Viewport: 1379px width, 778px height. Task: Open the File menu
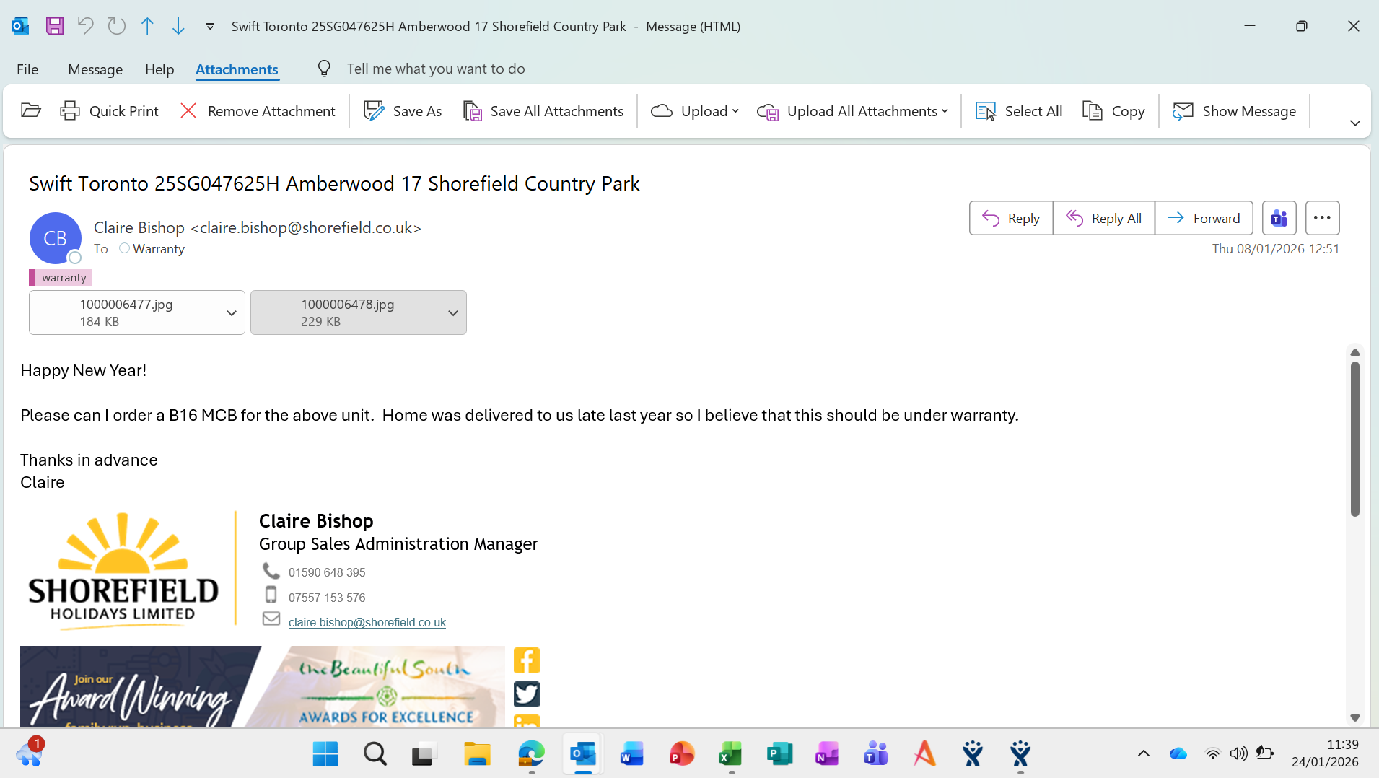point(27,69)
